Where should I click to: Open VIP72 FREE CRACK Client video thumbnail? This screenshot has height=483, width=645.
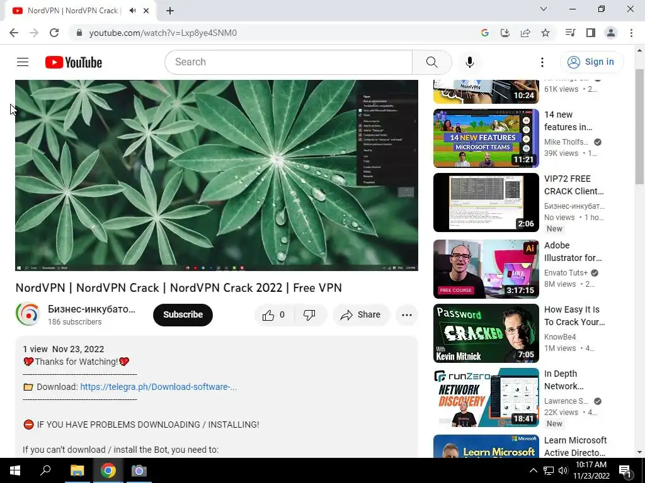click(x=486, y=203)
